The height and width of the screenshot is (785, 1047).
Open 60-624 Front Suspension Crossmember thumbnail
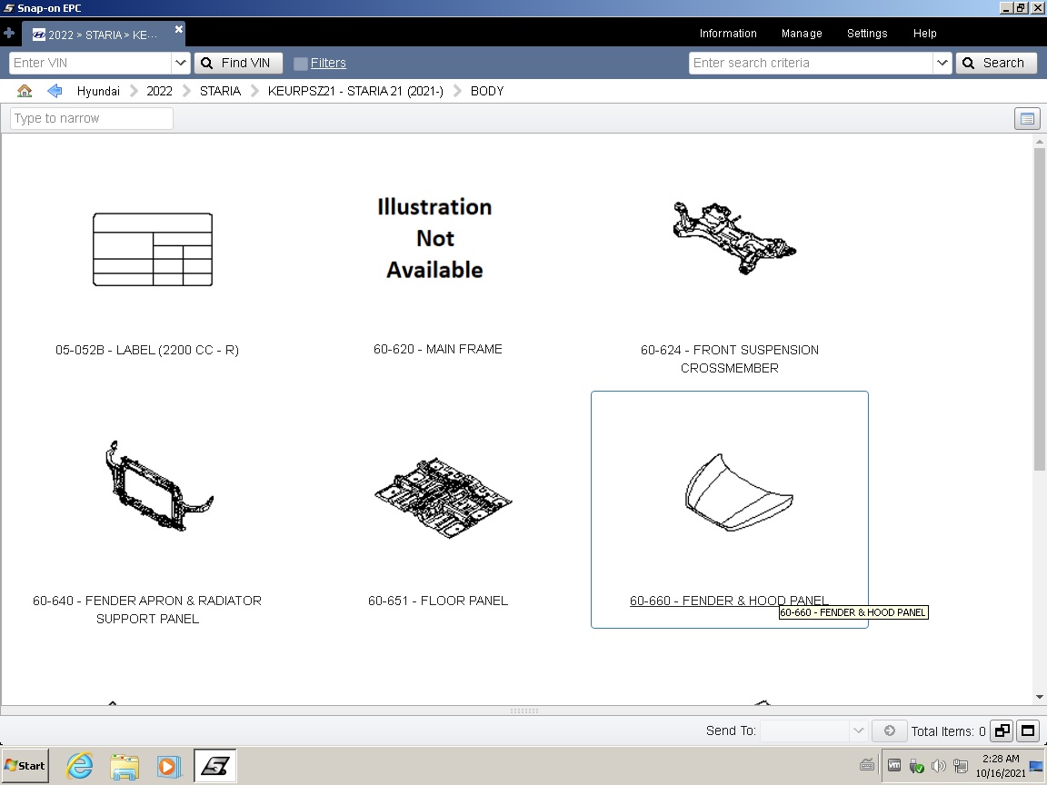pos(734,240)
